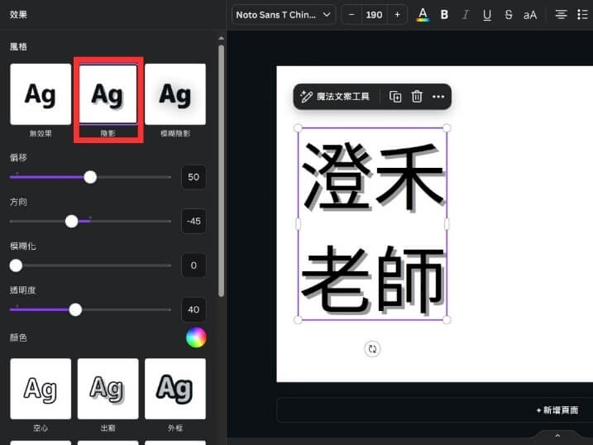The height and width of the screenshot is (445, 593).
Task: Click 新增頁面 to add a page
Action: click(557, 410)
